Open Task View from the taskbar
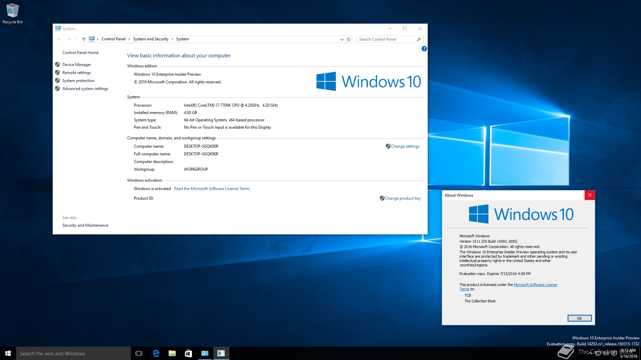This screenshot has width=641, height=360. (139, 353)
